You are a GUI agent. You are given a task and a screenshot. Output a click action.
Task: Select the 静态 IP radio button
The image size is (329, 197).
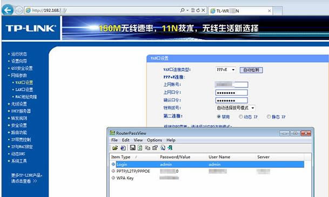(x=268, y=117)
